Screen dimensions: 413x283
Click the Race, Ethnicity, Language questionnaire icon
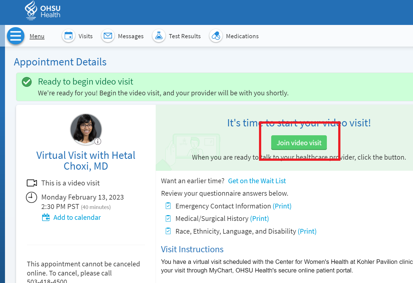[x=168, y=231]
